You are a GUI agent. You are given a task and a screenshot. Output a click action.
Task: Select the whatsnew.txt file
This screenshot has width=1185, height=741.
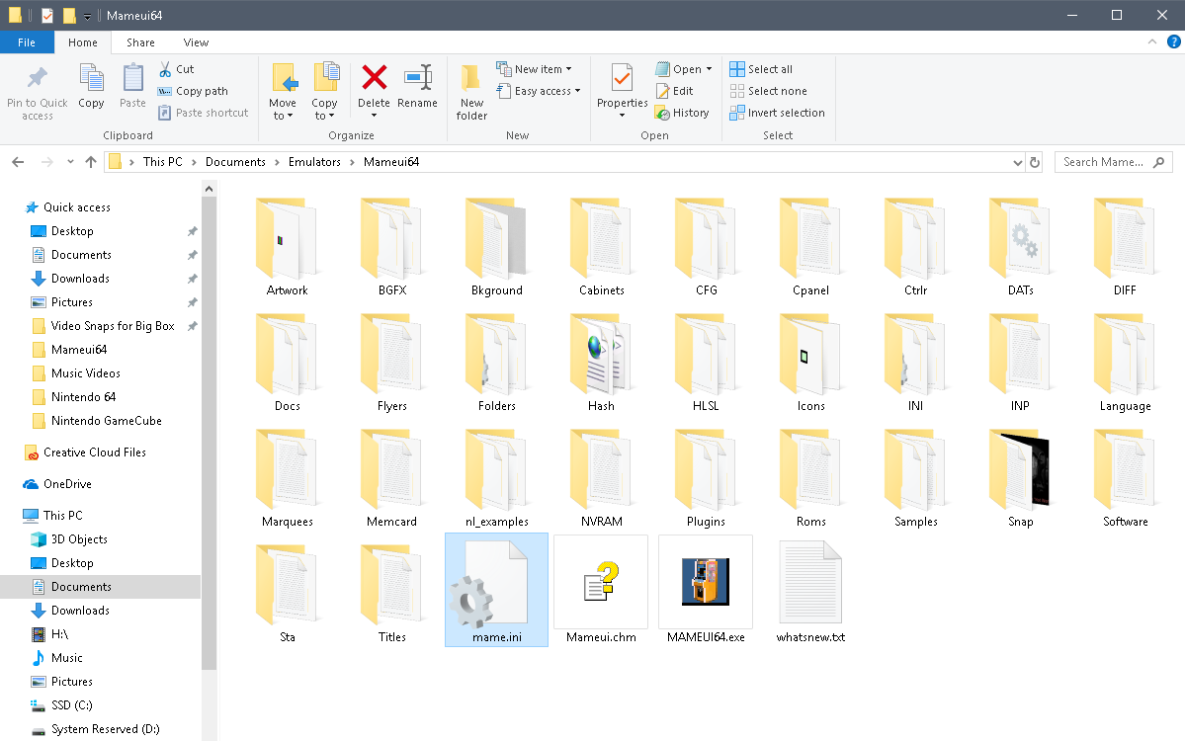click(x=810, y=592)
